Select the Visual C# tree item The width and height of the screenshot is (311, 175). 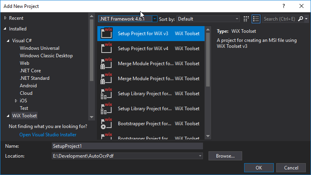tap(22, 41)
